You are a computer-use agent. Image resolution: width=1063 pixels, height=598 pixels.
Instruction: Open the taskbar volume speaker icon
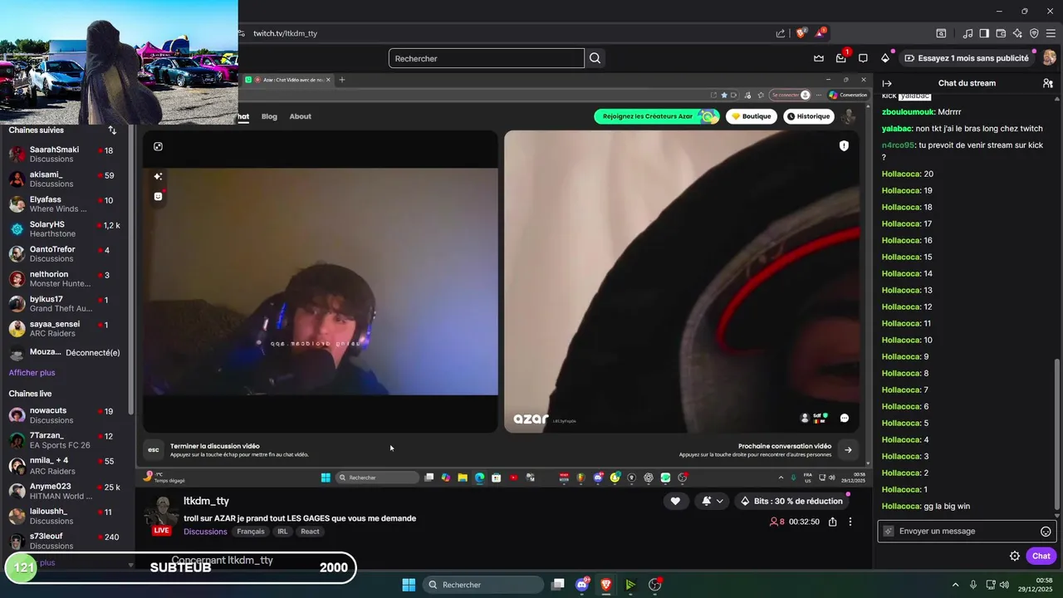(x=1004, y=585)
